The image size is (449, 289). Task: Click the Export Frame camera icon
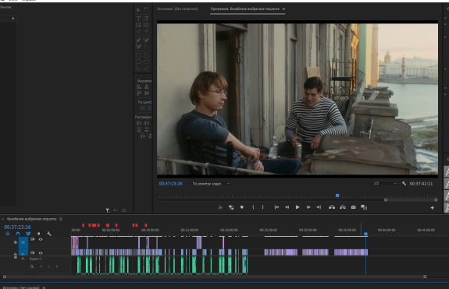(x=354, y=207)
